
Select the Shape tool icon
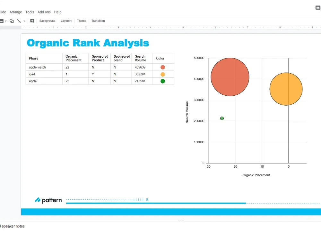(12, 21)
